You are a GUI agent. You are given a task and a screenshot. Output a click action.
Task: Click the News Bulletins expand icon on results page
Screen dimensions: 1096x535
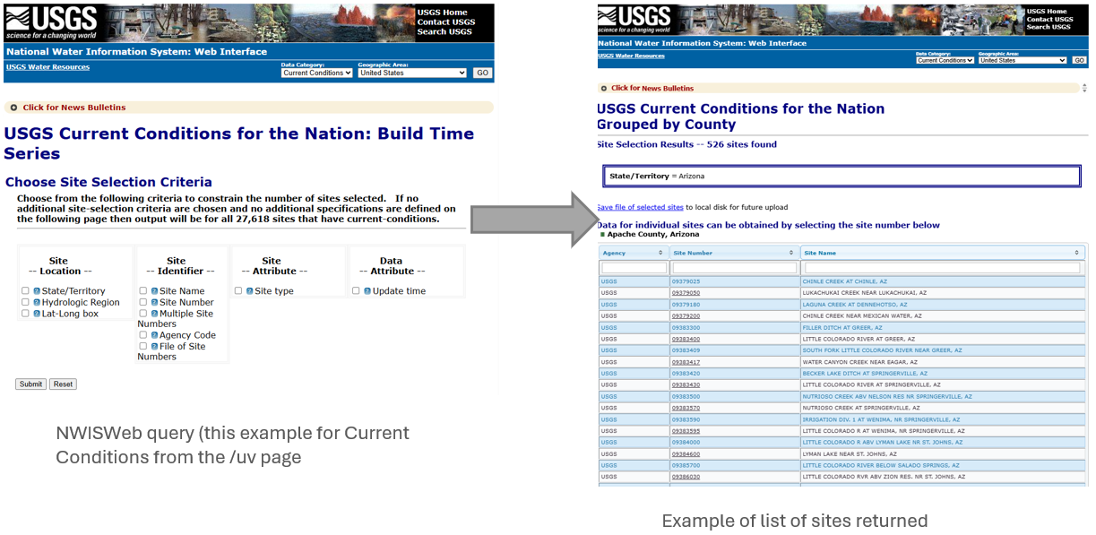point(603,89)
